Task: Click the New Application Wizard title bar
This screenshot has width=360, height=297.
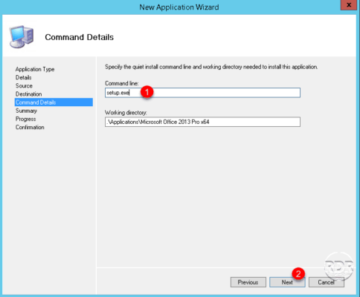Action: click(x=179, y=7)
